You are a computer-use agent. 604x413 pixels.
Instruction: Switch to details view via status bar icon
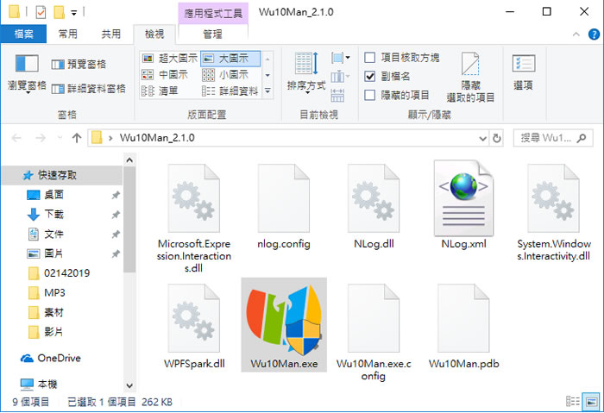point(573,402)
